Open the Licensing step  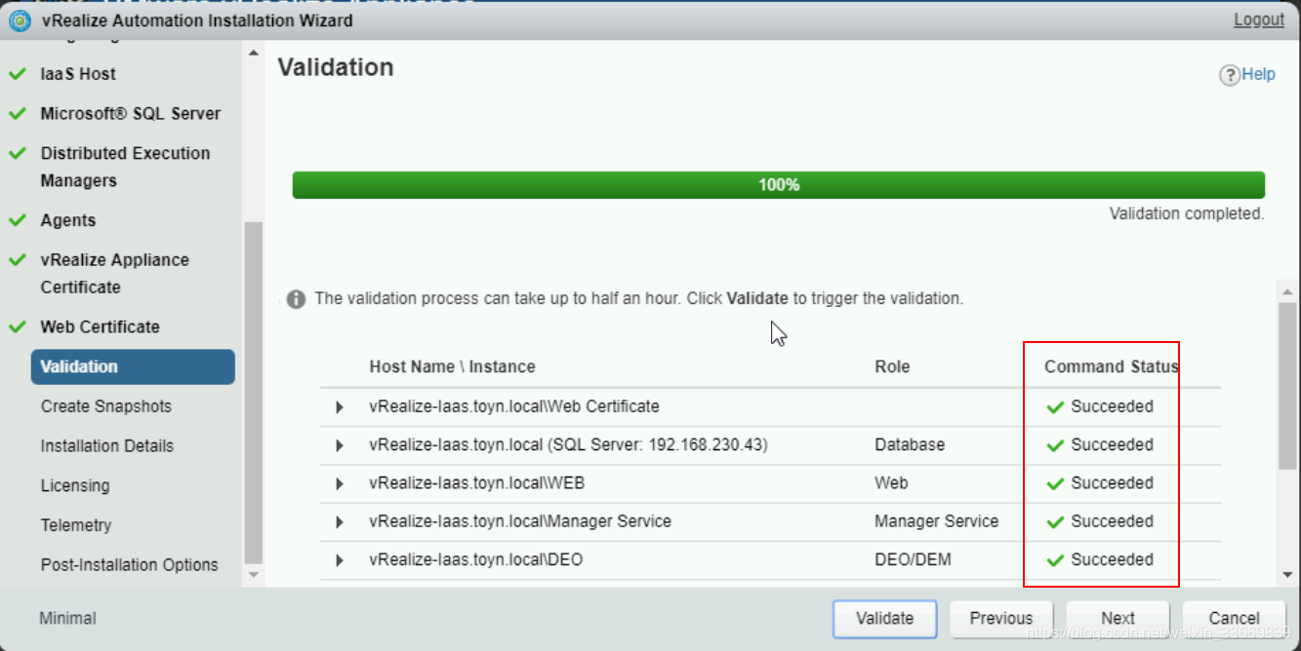(x=75, y=485)
